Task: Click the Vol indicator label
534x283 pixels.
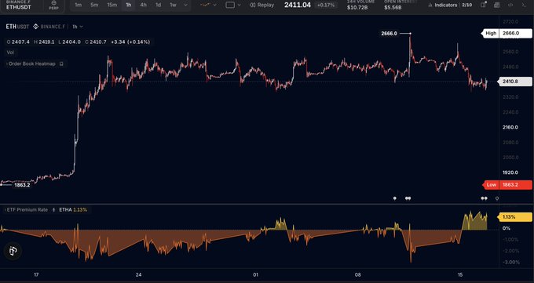Action: [x=10, y=53]
